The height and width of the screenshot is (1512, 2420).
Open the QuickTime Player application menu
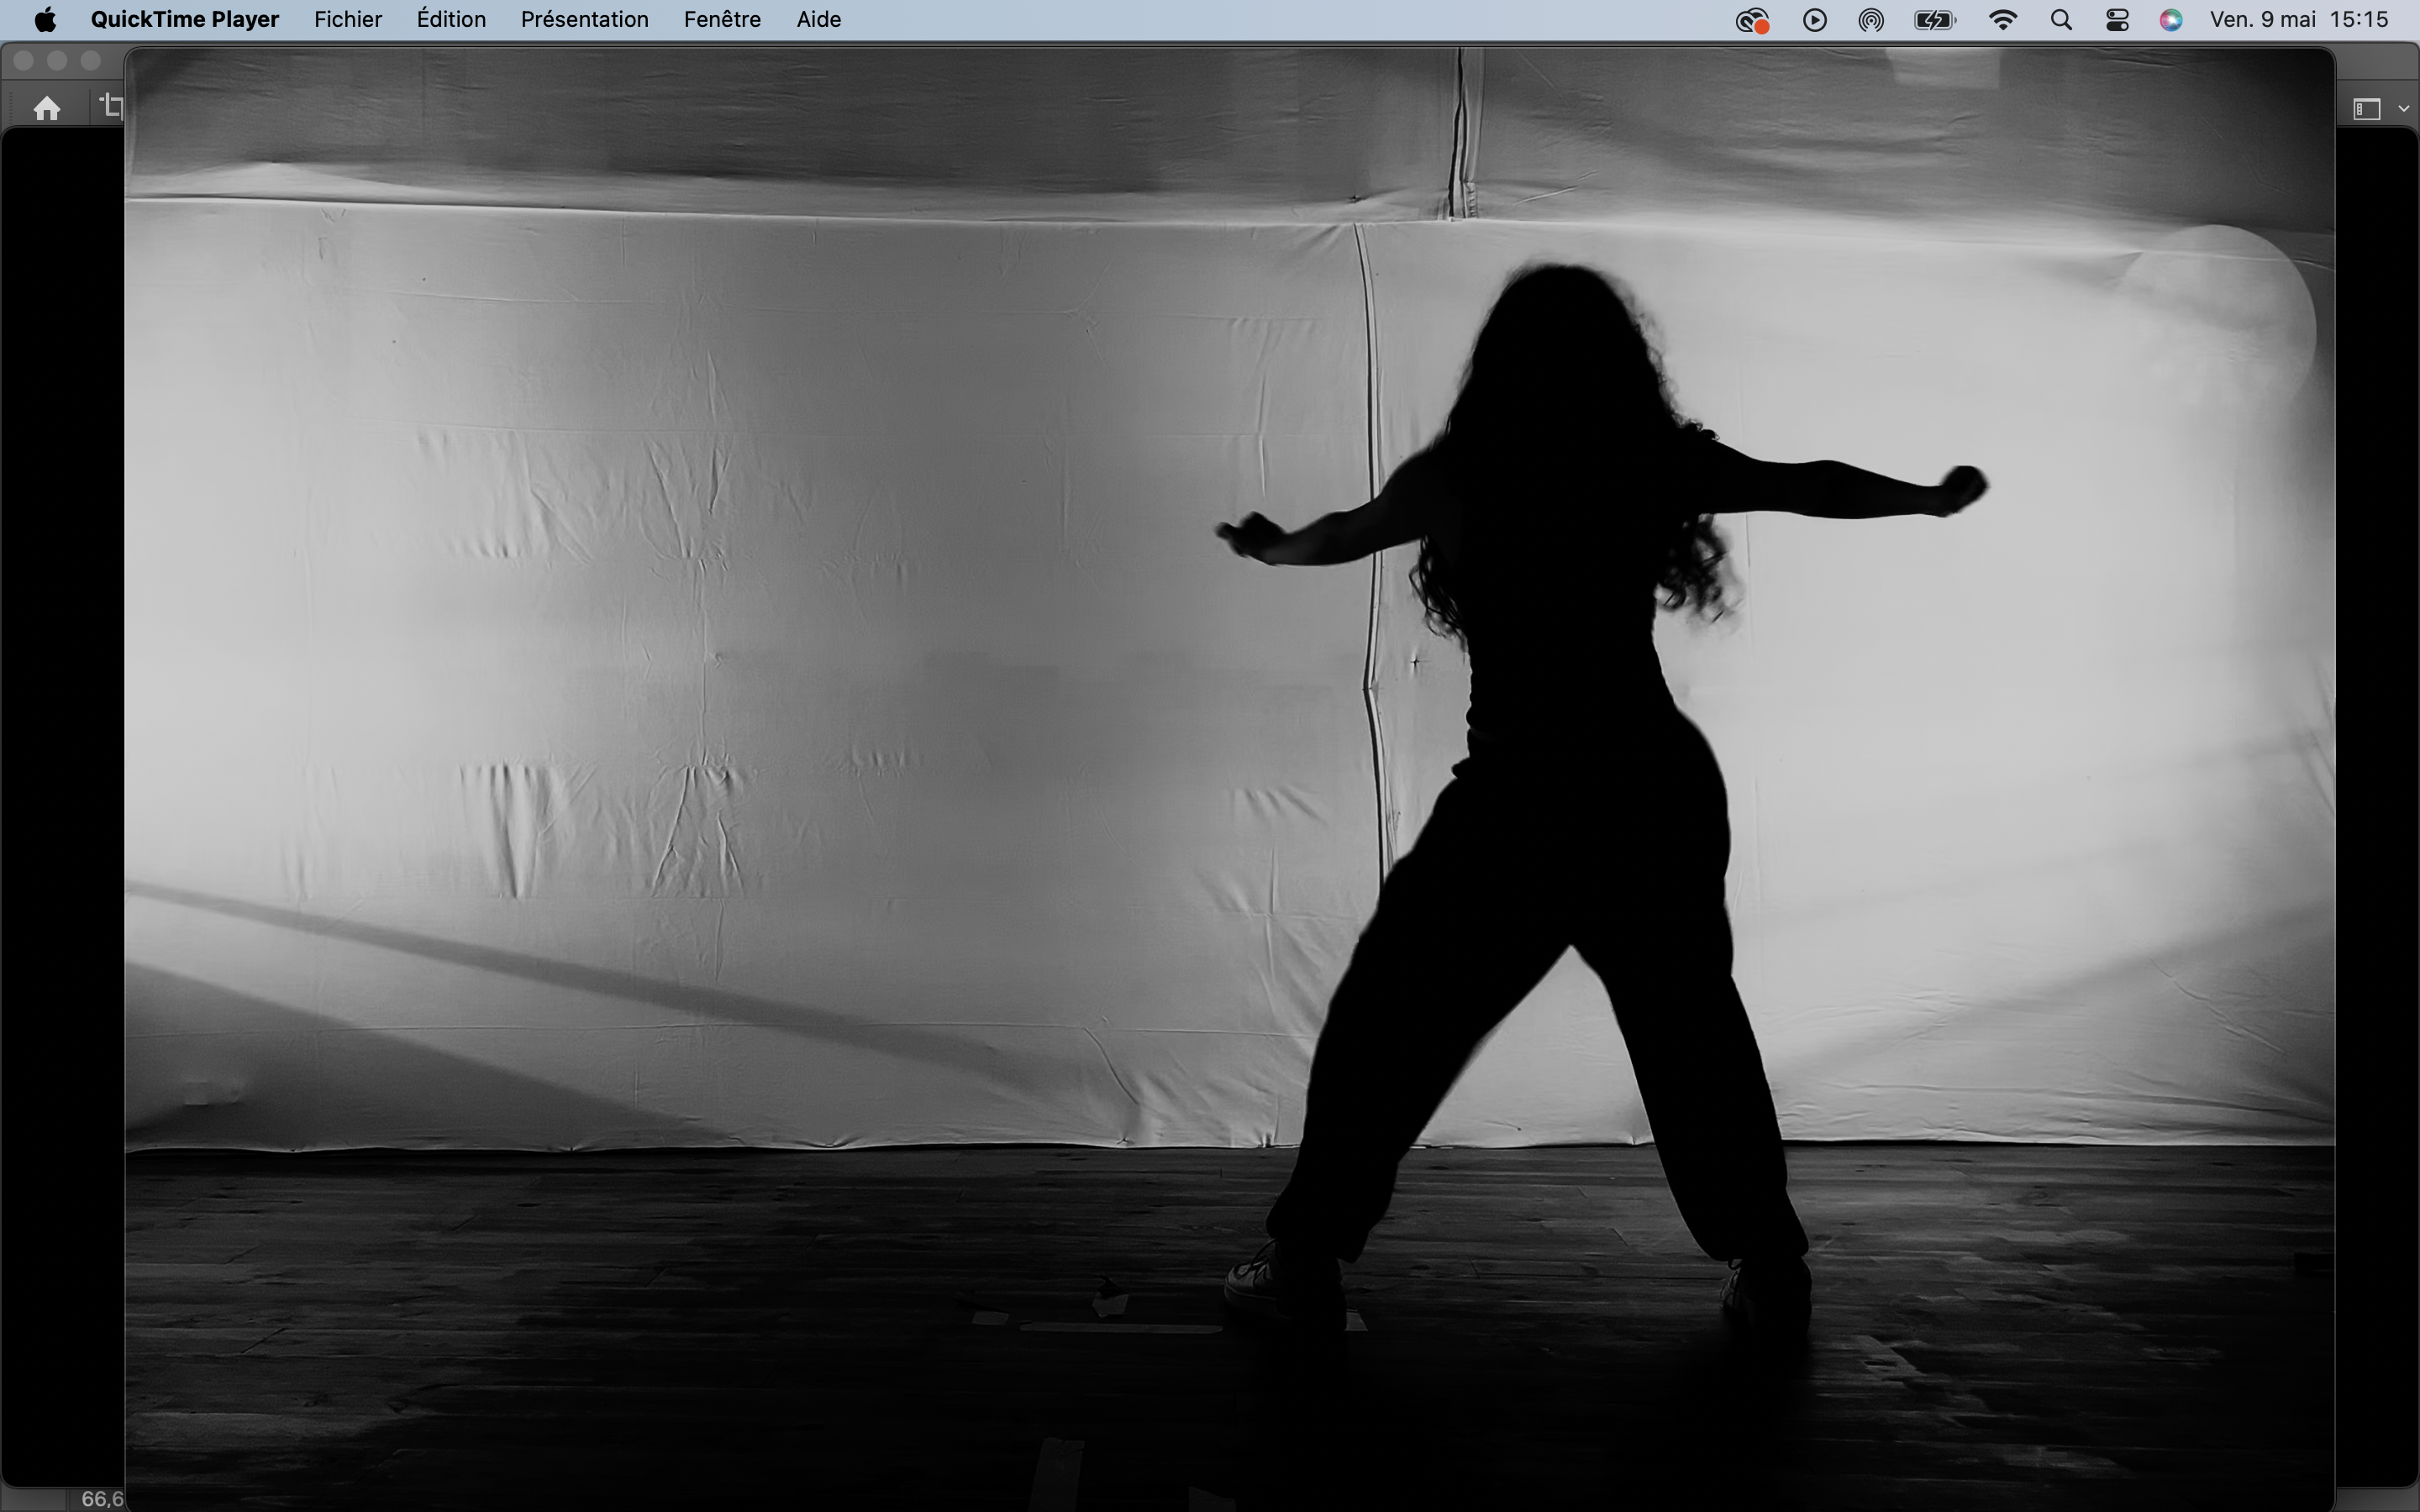coord(184,20)
